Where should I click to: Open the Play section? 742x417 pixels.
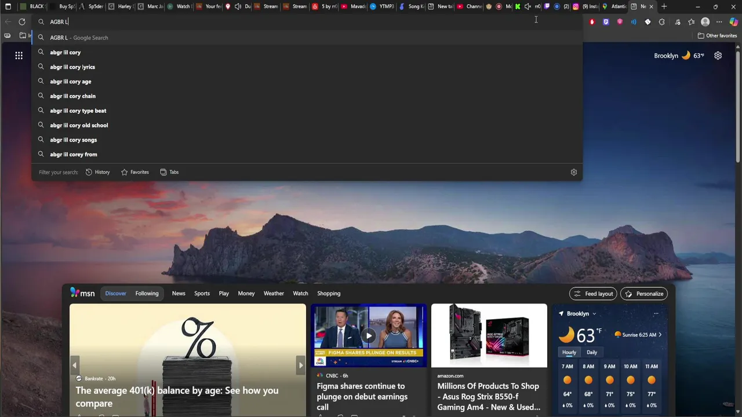coord(224,294)
